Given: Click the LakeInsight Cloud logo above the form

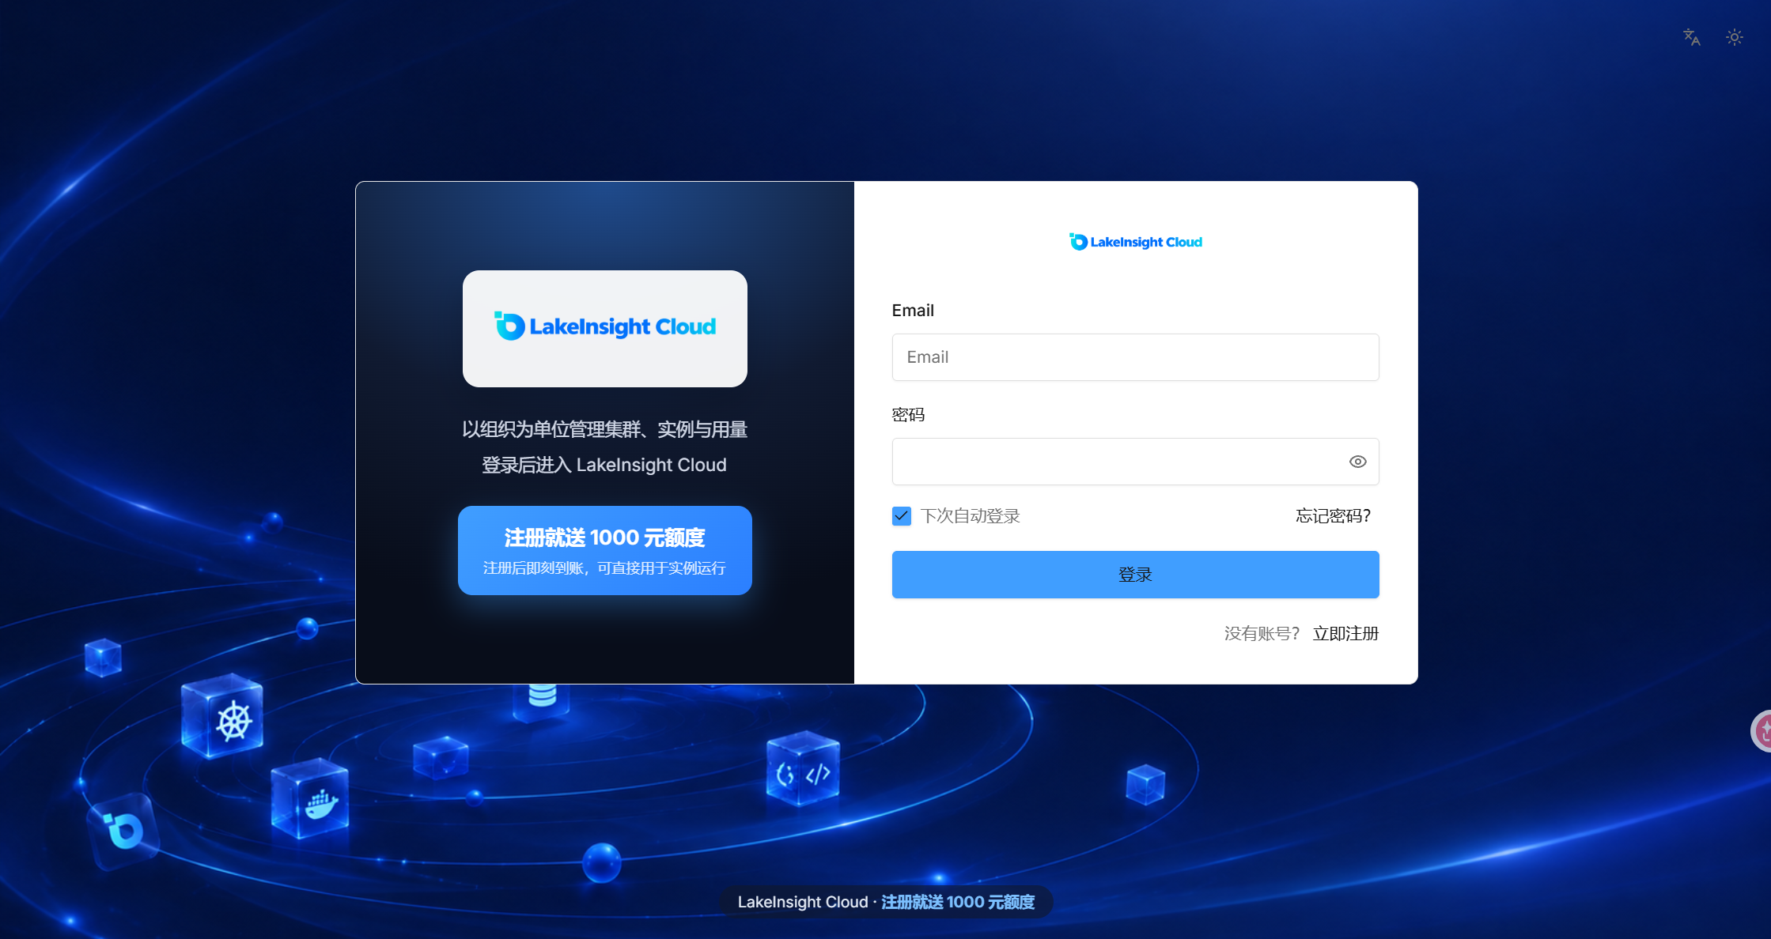Looking at the screenshot, I should (1135, 242).
